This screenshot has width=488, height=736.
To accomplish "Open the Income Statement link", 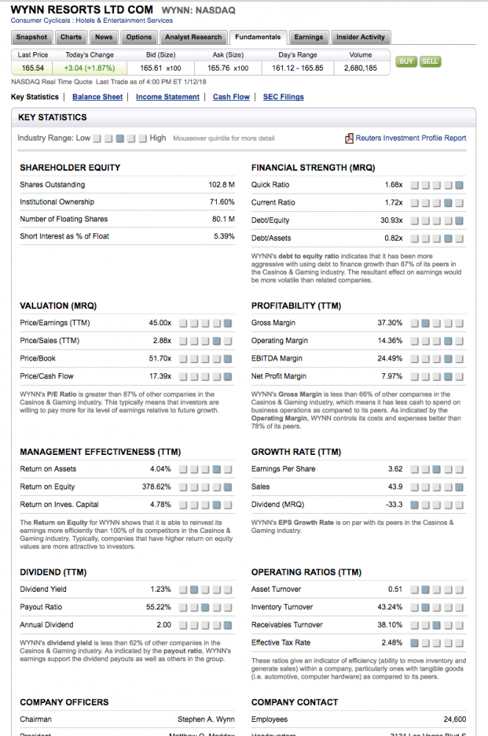I will [x=168, y=96].
